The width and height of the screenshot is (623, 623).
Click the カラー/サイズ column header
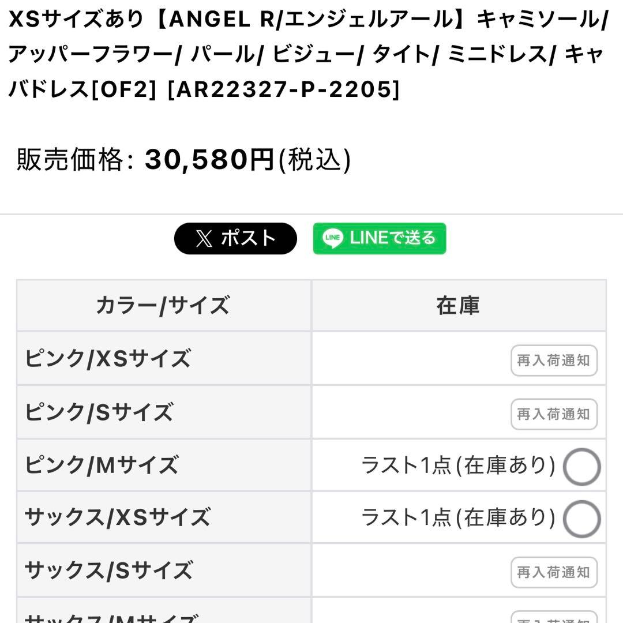pos(163,306)
